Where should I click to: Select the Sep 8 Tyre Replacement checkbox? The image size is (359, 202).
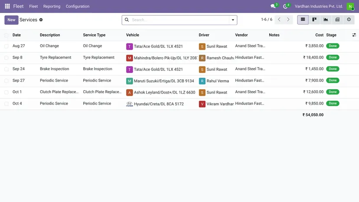pyautogui.click(x=7, y=58)
